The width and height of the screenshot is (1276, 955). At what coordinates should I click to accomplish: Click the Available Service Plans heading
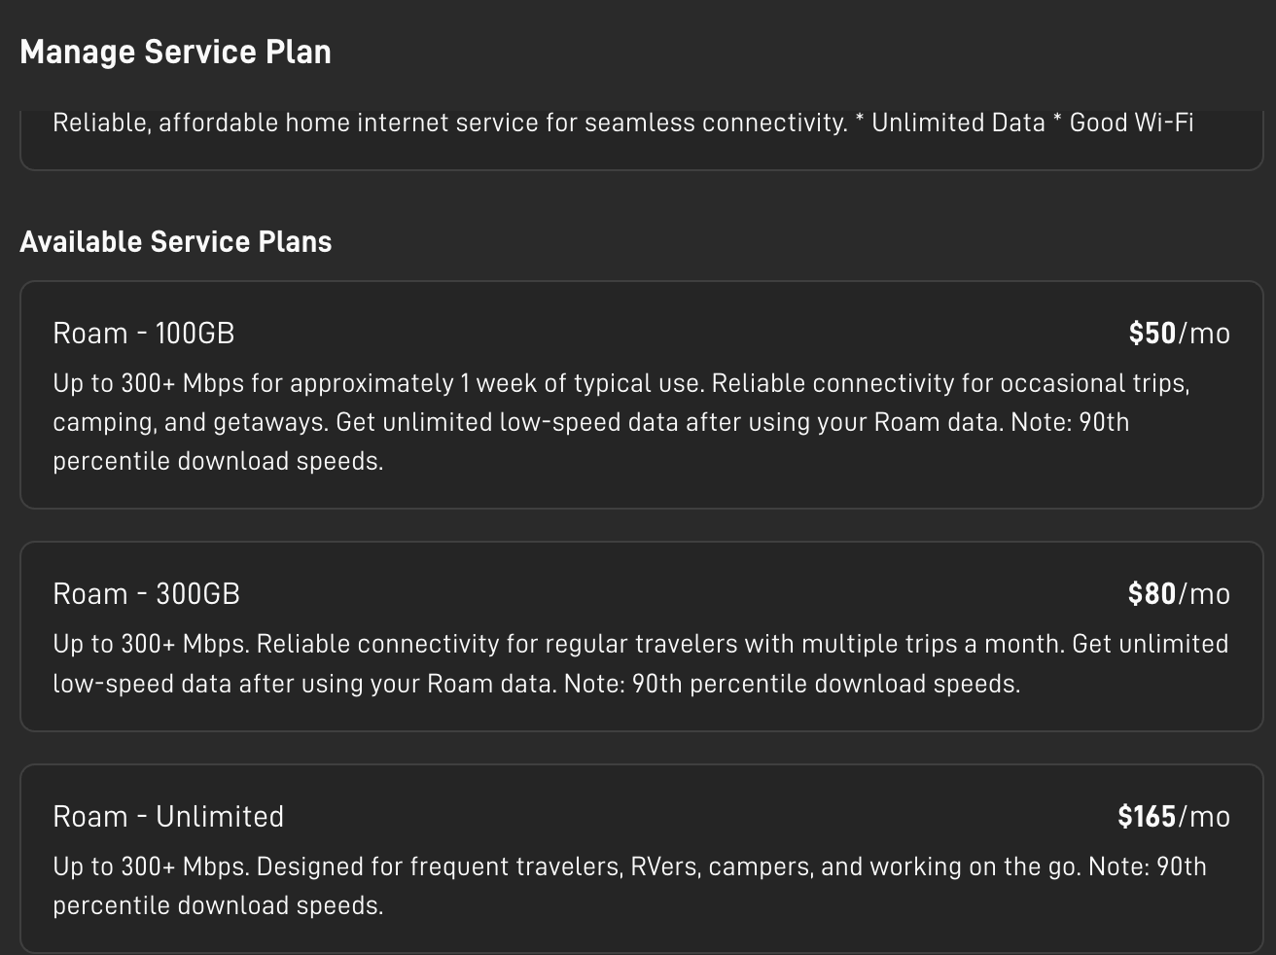tap(176, 242)
